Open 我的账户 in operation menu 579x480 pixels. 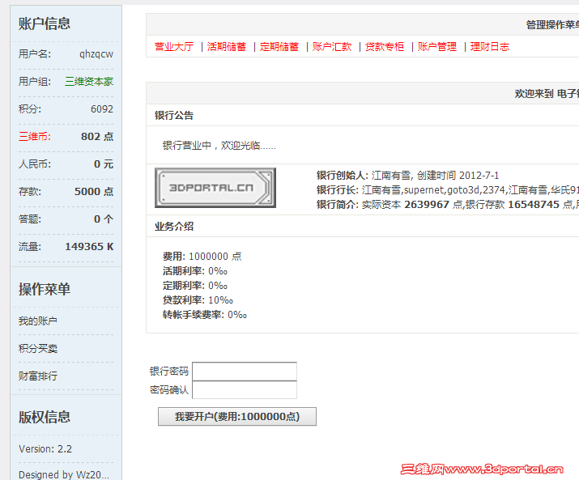38,321
